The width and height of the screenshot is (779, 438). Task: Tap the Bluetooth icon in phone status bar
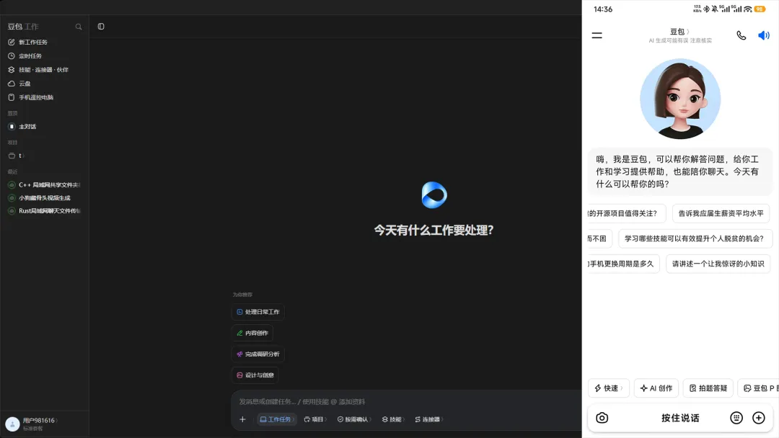coord(706,9)
